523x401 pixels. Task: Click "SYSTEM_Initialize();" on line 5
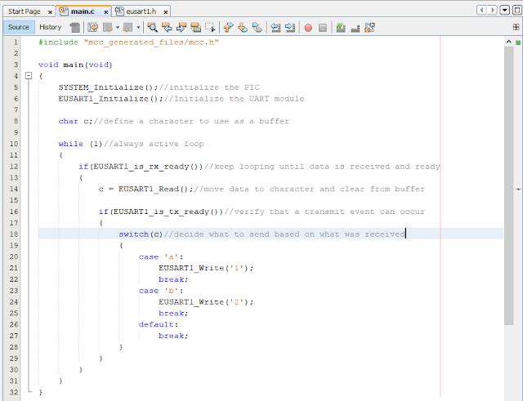tap(108, 87)
